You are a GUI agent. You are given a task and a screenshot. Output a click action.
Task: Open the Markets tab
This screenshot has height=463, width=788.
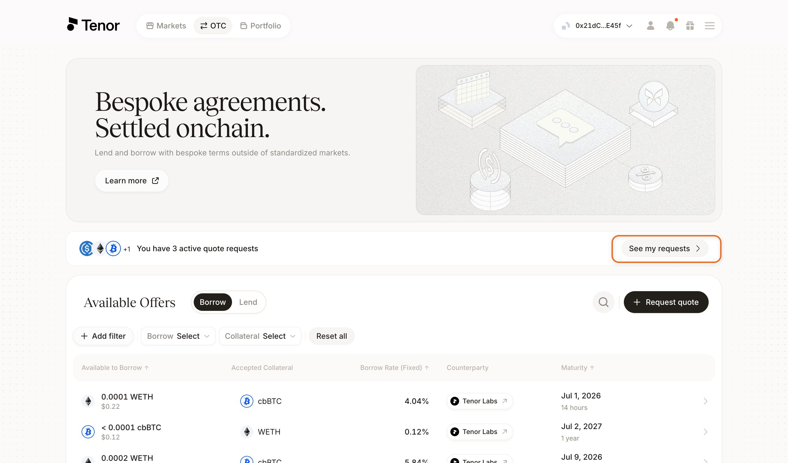pyautogui.click(x=166, y=26)
